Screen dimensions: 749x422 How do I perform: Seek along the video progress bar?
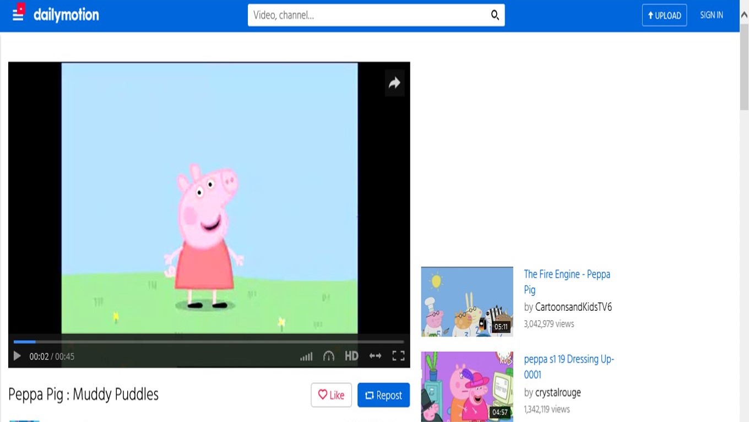pyautogui.click(x=209, y=342)
